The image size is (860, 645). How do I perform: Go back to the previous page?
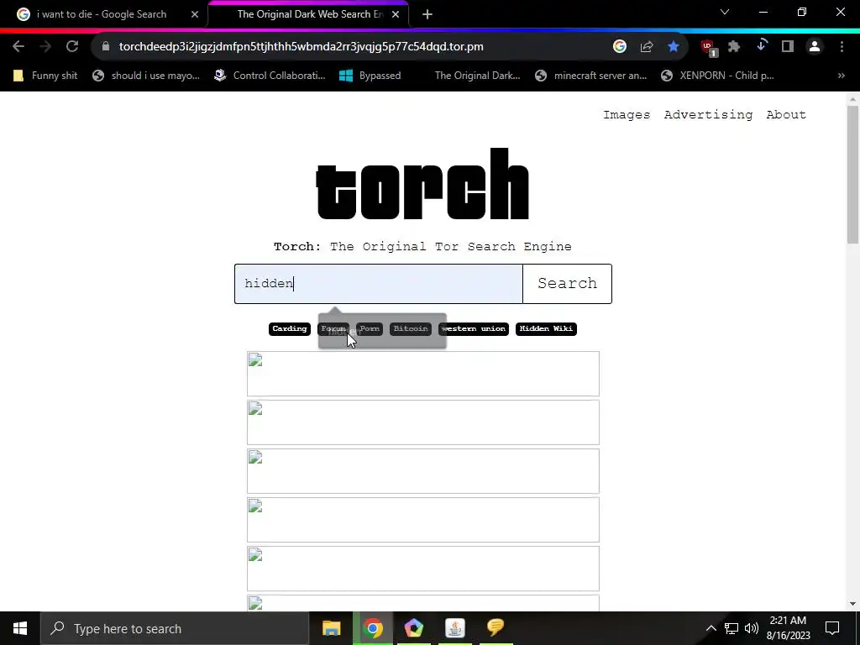(18, 47)
